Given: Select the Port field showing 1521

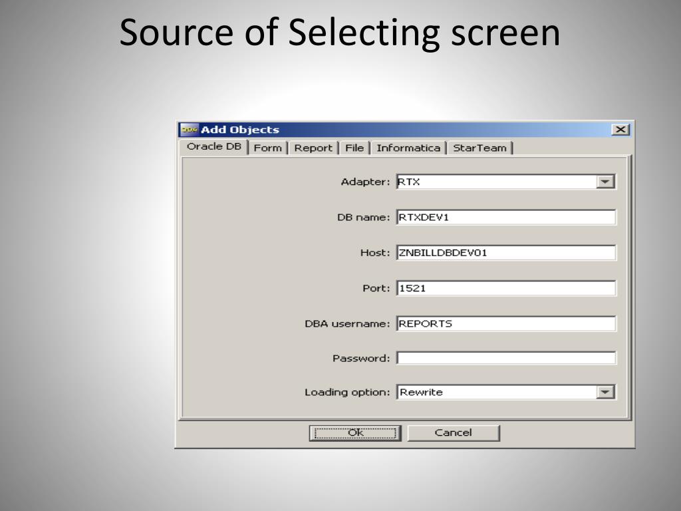Looking at the screenshot, I should 505,288.
